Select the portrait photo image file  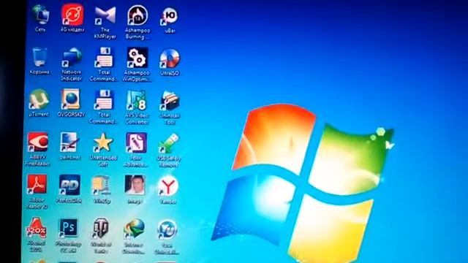click(135, 186)
